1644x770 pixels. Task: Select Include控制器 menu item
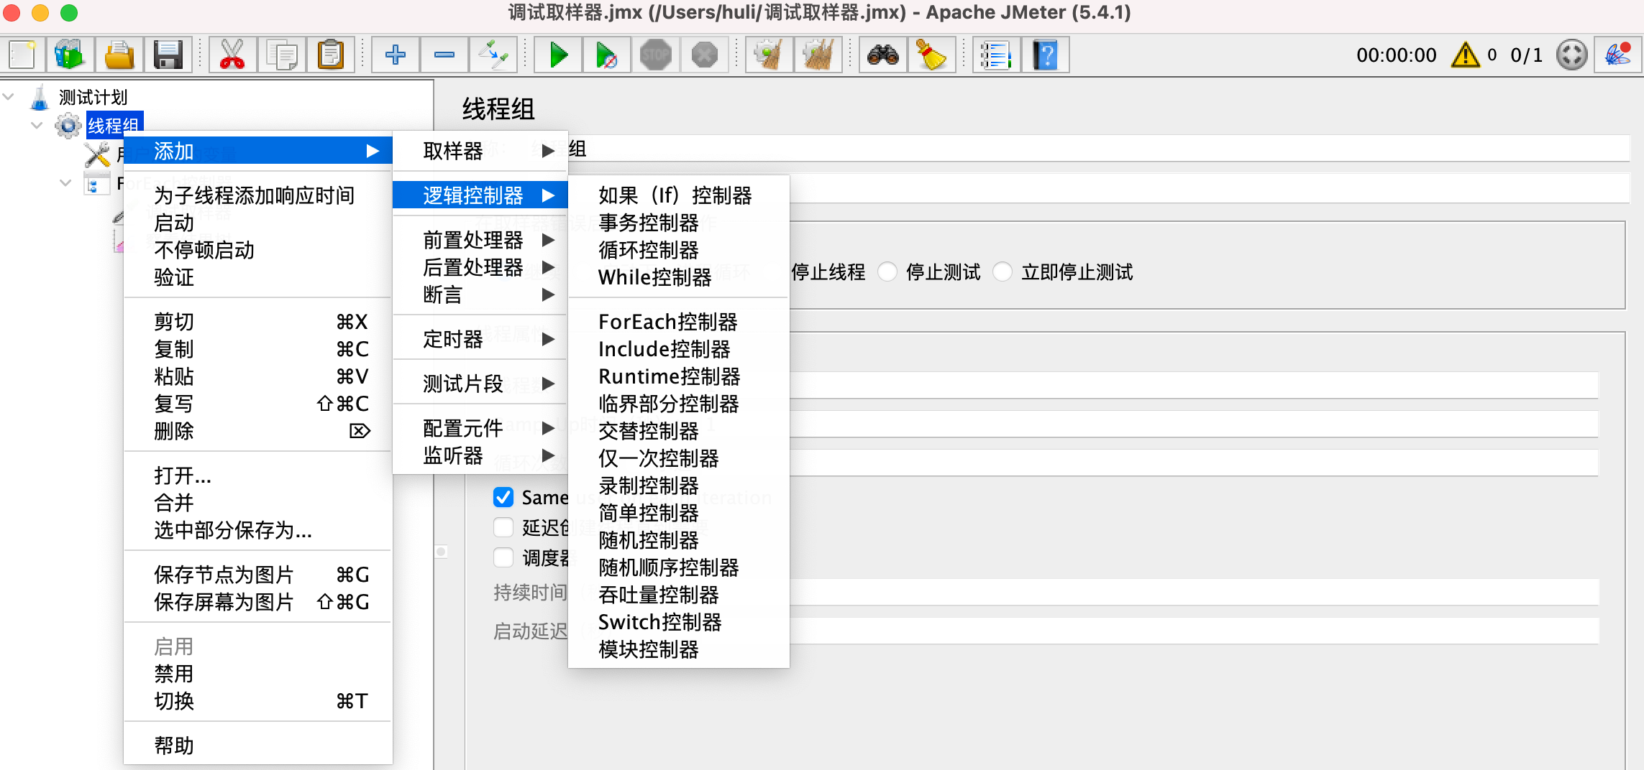click(x=679, y=349)
